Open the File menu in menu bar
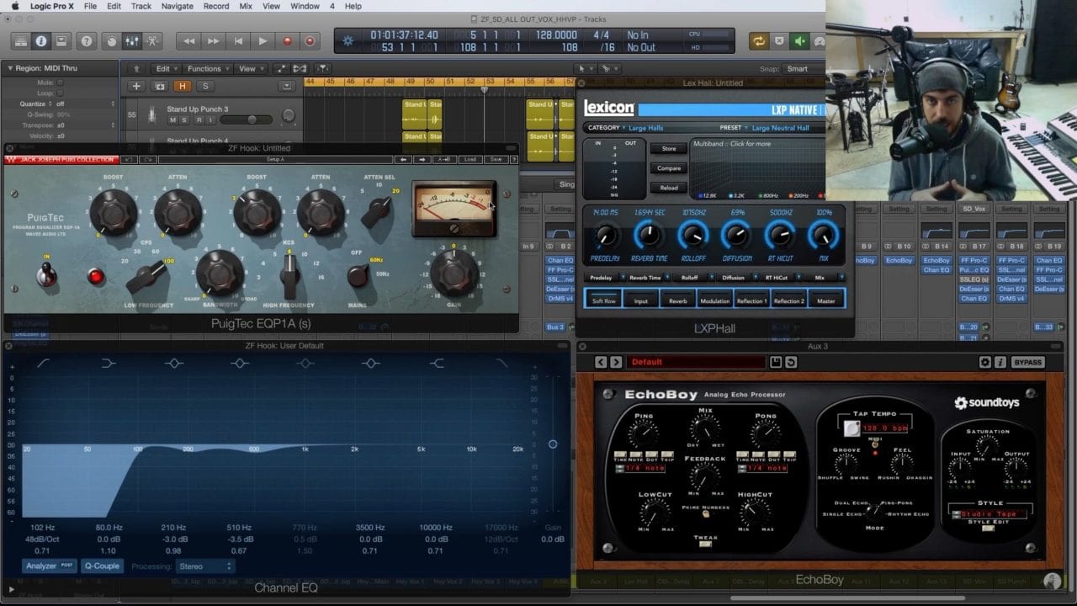The image size is (1077, 606). [x=90, y=6]
